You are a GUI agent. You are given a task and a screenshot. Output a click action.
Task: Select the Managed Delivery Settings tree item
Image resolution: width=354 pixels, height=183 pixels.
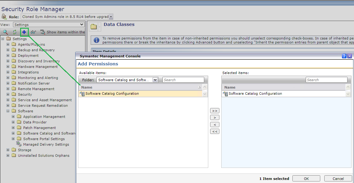click(46, 144)
